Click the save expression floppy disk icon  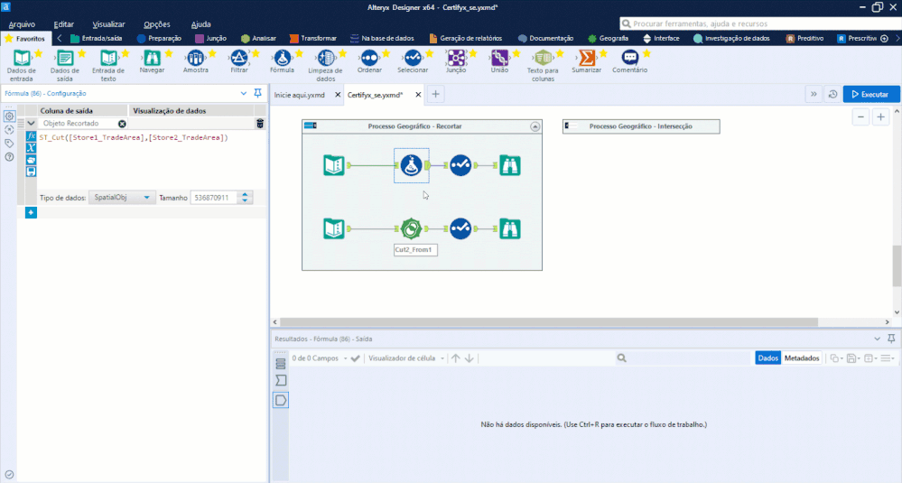tap(32, 170)
